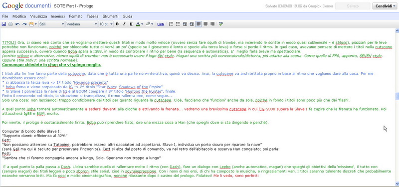399x187 pixels.
Task: Insert a bulleted list
Action: coord(178,24)
